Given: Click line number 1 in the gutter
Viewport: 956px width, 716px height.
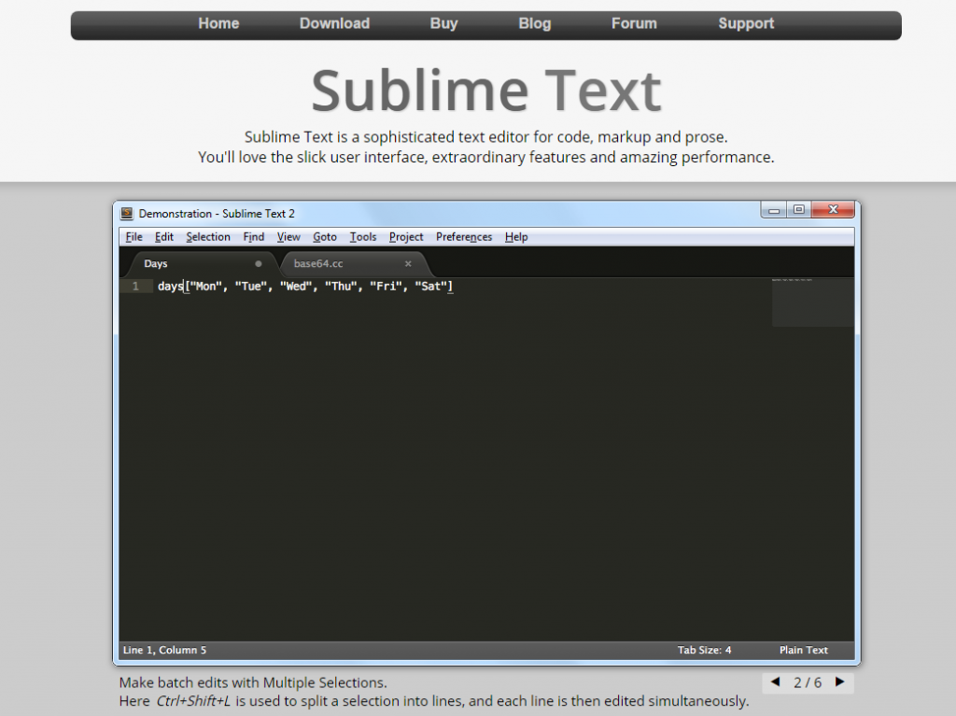Looking at the screenshot, I should click(x=135, y=287).
